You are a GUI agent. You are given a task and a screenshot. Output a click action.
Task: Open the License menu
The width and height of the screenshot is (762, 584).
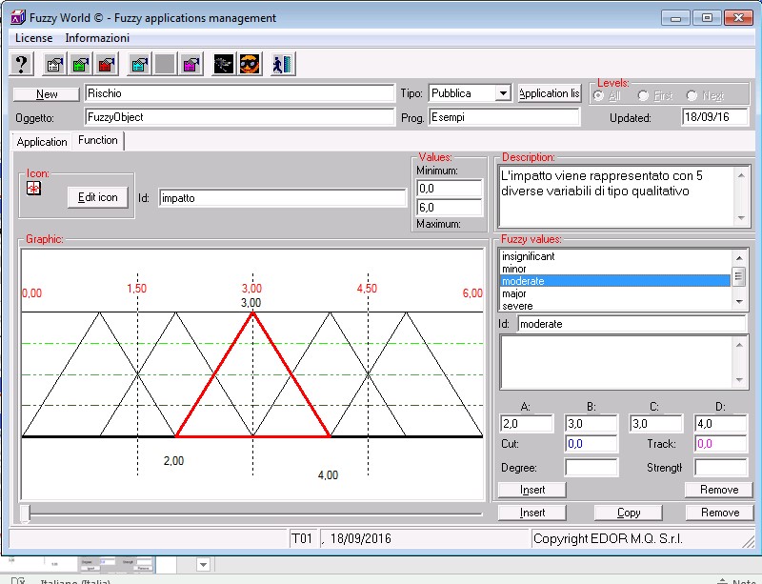(33, 38)
